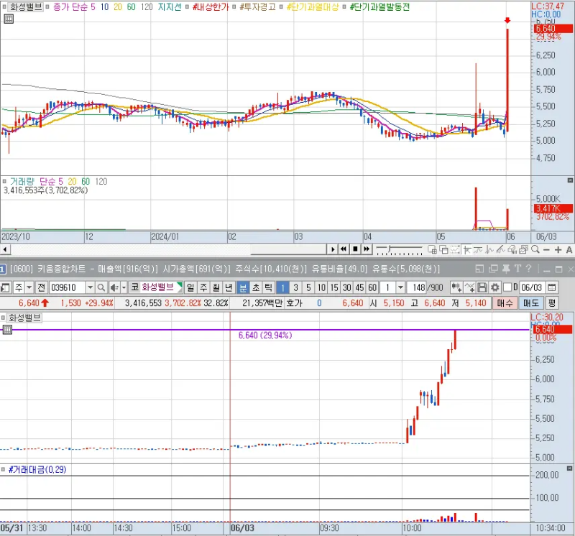
Task: Open the calendar date picker icon
Action: (x=551, y=287)
